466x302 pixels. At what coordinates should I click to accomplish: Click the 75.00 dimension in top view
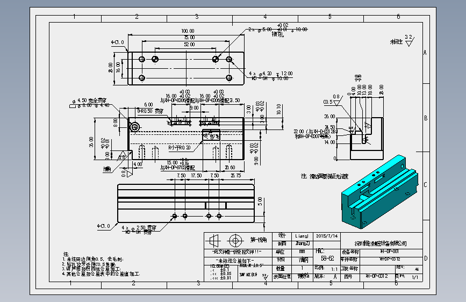[x=189, y=38]
